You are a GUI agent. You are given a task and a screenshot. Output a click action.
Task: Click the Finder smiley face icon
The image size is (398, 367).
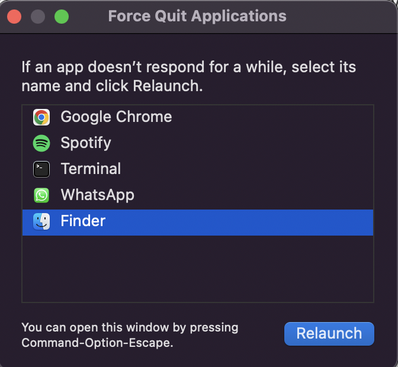click(41, 221)
